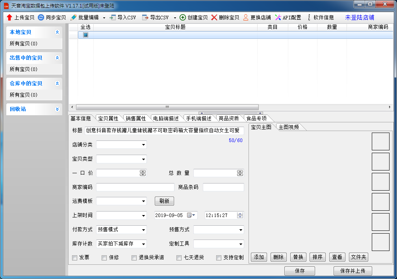Image resolution: width=397 pixels, height=279 pixels.
Task: Click the scrollbar right arrow of table
Action: pos(390,107)
